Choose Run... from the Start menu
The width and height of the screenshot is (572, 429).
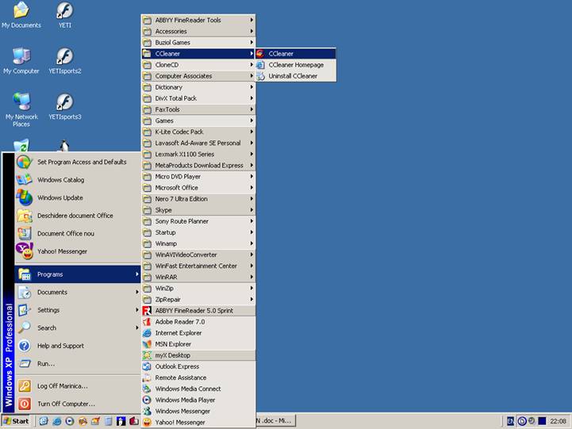pos(46,363)
